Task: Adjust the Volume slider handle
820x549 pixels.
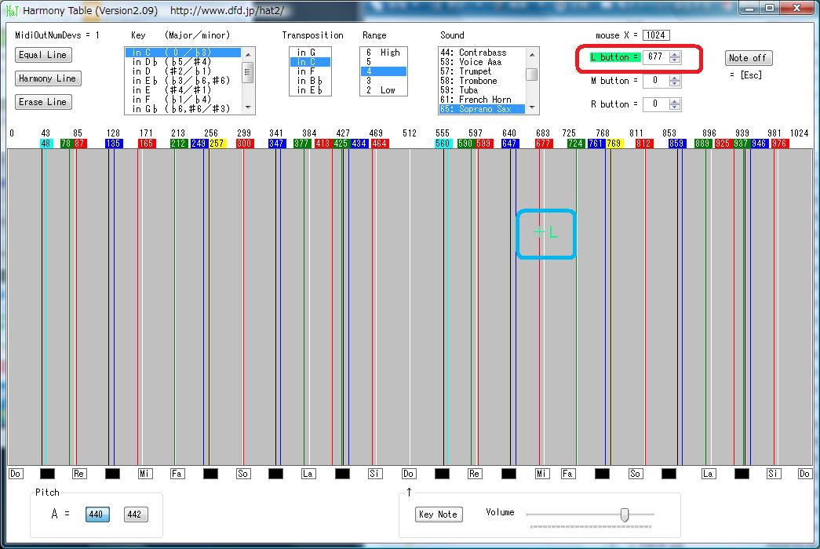Action: coord(625,514)
